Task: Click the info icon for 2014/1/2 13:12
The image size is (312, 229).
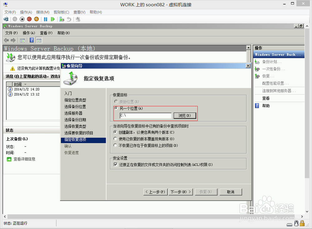Action: 10,94
